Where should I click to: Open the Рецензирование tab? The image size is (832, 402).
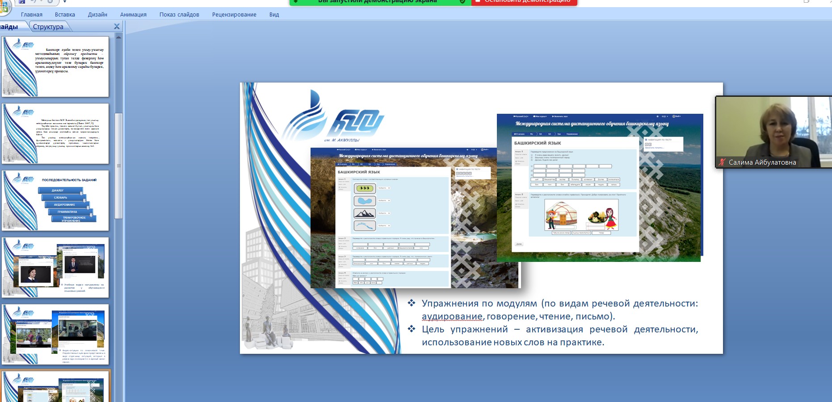[x=234, y=15]
